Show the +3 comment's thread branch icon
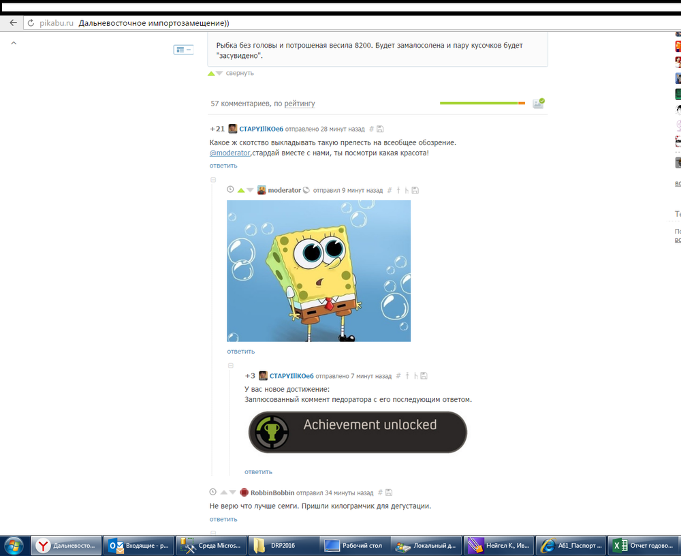The height and width of the screenshot is (560, 681). 415,376
